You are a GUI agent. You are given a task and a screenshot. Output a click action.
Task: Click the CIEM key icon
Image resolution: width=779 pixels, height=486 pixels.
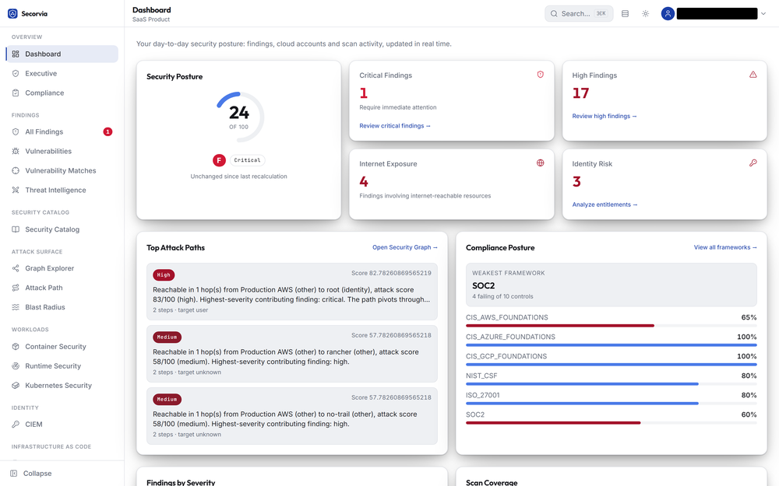(x=16, y=425)
